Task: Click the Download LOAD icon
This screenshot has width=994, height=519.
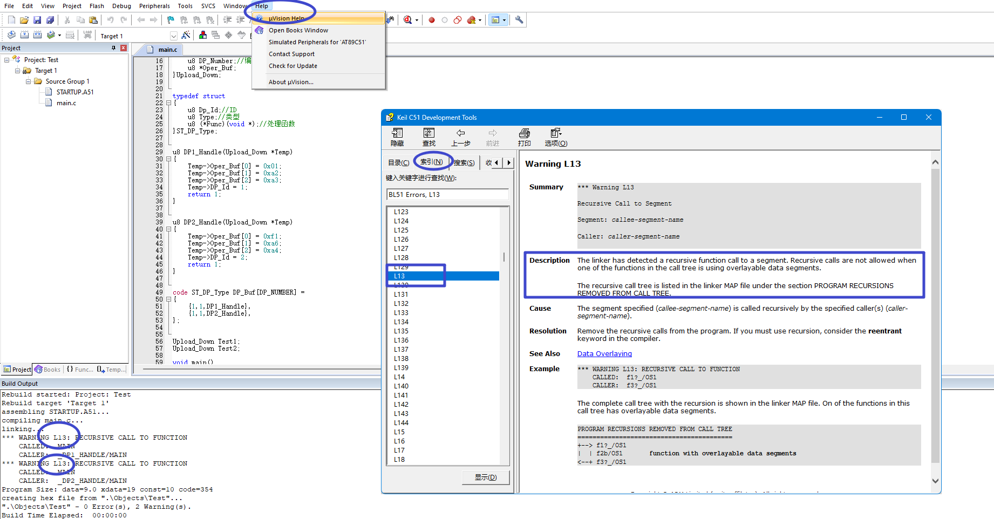Action: pos(87,35)
